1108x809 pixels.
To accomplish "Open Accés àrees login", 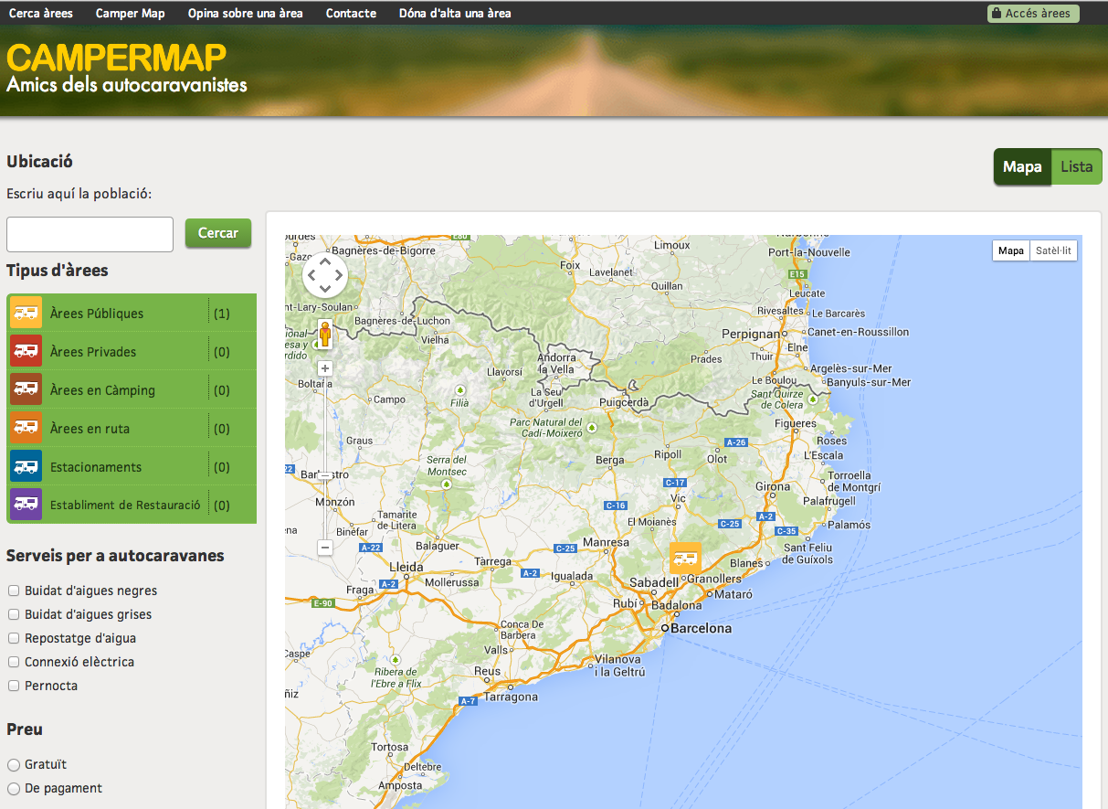I will (x=1033, y=13).
